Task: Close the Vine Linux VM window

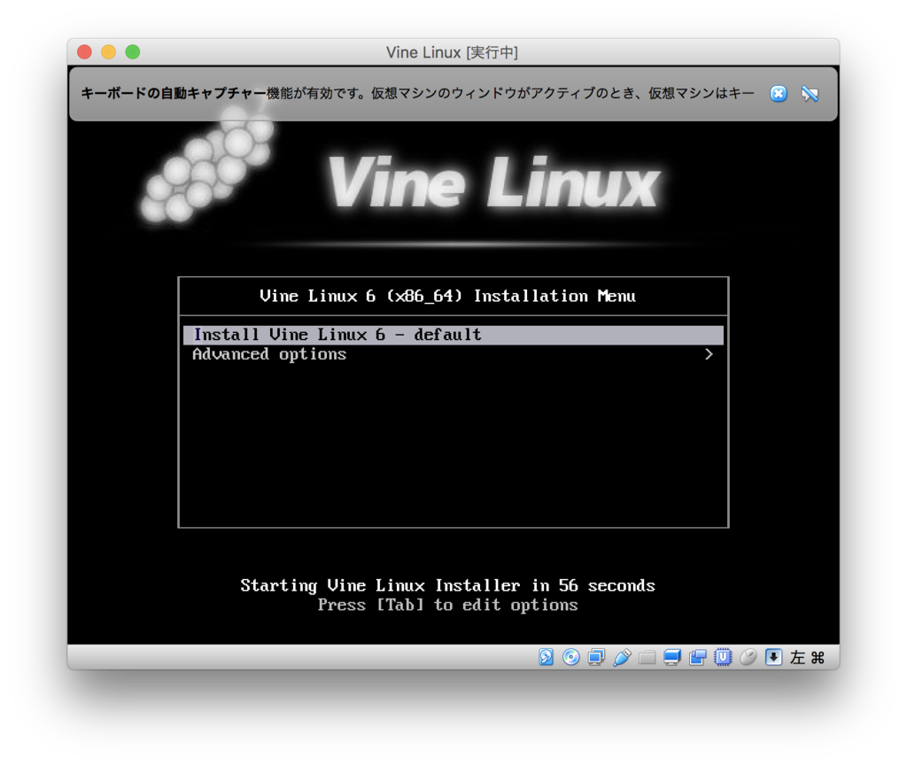Action: click(x=84, y=52)
